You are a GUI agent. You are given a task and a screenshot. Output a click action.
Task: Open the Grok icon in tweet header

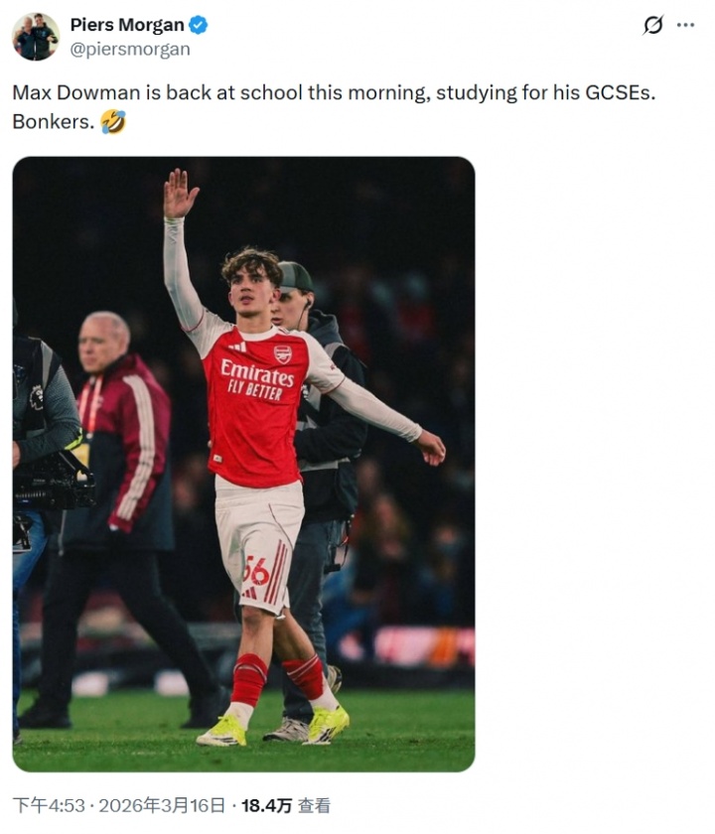pyautogui.click(x=652, y=26)
